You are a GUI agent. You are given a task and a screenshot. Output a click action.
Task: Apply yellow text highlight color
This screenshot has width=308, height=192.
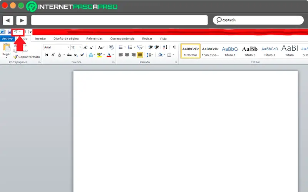pyautogui.click(x=100, y=55)
